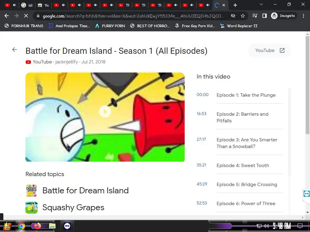Screen dimensions: 310x232
Task: Jump to timestamp 52:53
Action: [x=202, y=203]
